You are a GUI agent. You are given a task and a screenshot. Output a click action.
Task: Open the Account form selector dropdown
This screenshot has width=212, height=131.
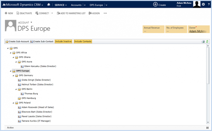pos(31,22)
